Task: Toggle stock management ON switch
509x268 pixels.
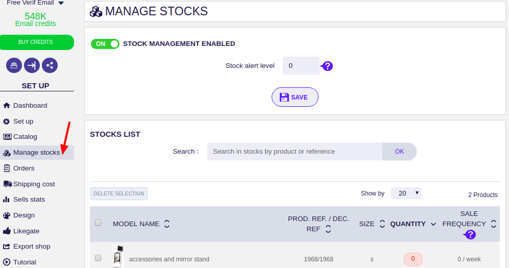Action: [x=105, y=44]
